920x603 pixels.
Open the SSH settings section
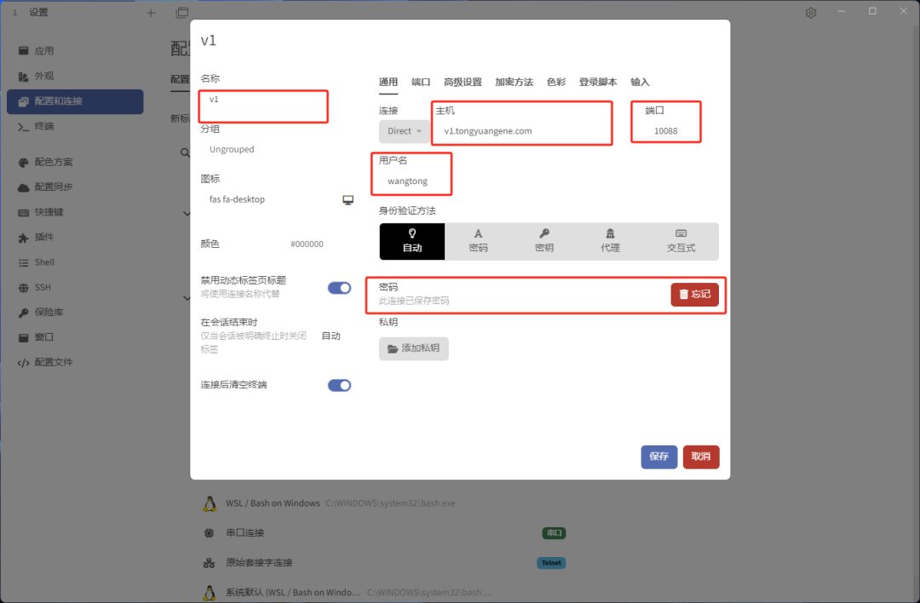[75, 287]
